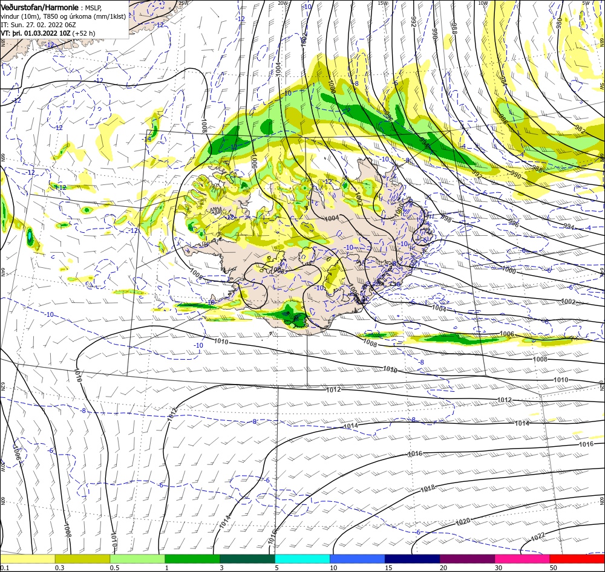Click the -14 temperature contour label
The height and width of the screenshot is (572, 605).
coord(146,139)
